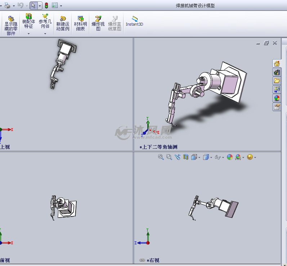The height and width of the screenshot is (266, 287).
Task: Click the Rebuild traffic light icon
Action: 46,5
